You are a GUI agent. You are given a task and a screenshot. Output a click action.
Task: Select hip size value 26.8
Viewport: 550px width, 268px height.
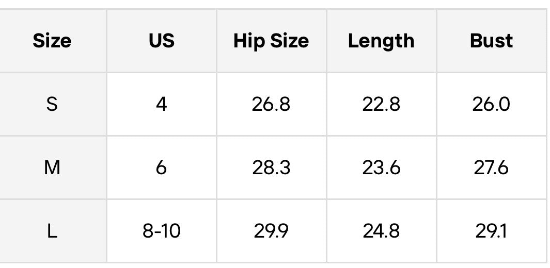point(271,104)
